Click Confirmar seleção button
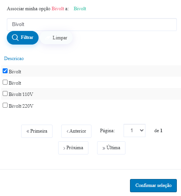181x196 pixels. [153, 185]
